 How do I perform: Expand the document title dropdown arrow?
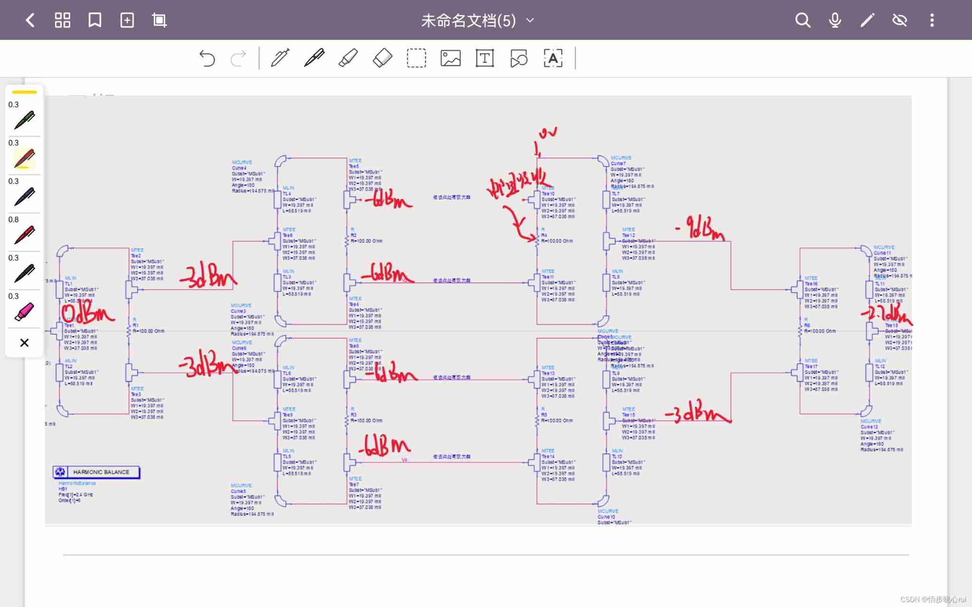tap(530, 20)
